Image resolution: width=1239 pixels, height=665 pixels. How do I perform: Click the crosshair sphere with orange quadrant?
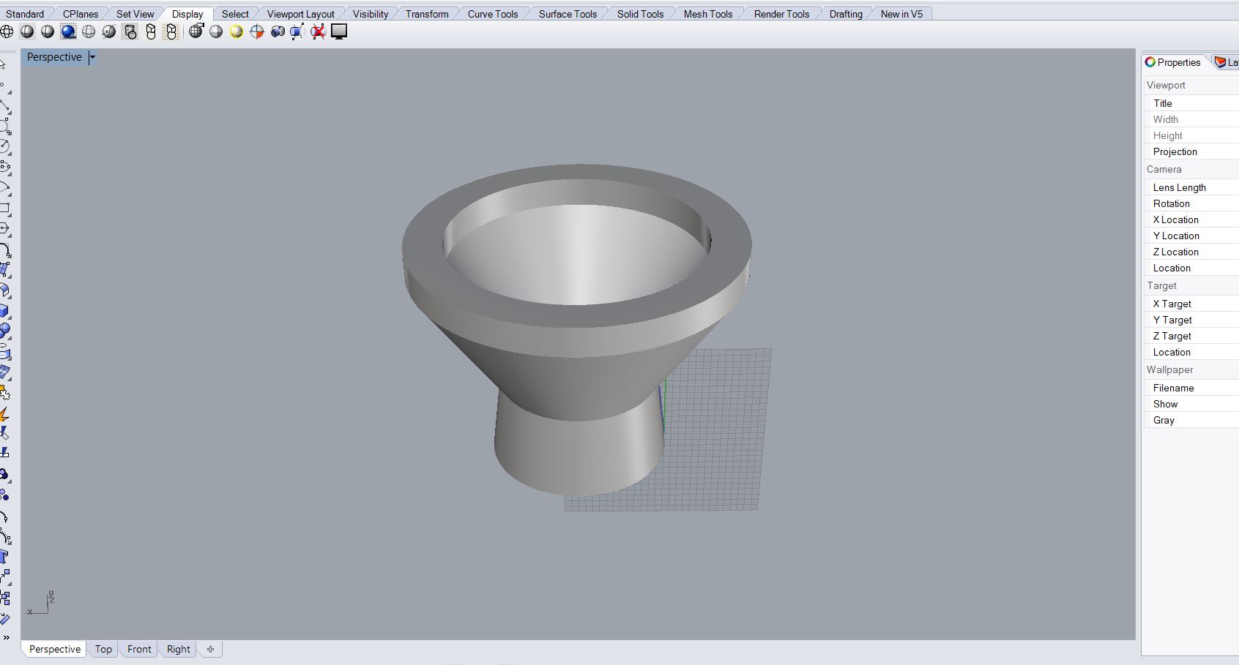(x=257, y=31)
